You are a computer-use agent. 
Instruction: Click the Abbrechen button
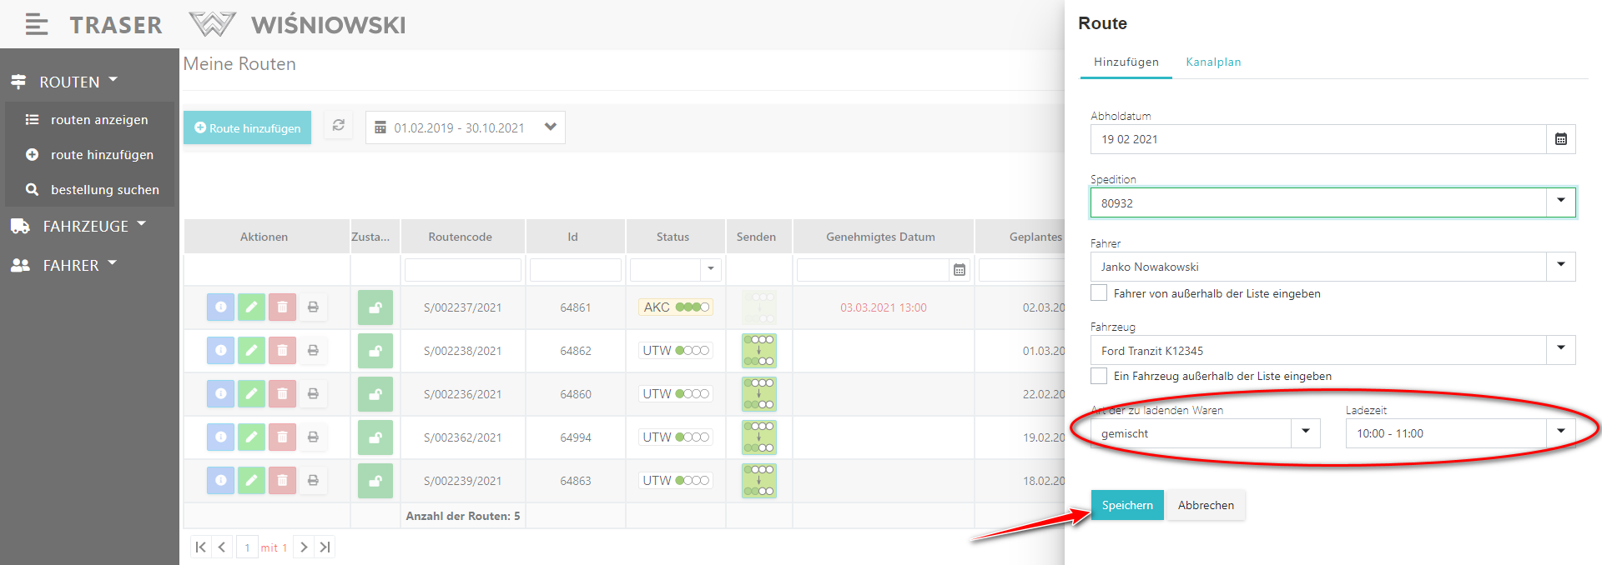point(1205,505)
